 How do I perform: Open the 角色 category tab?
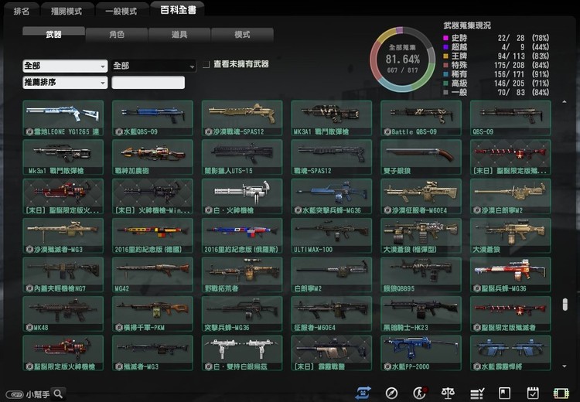[117, 34]
